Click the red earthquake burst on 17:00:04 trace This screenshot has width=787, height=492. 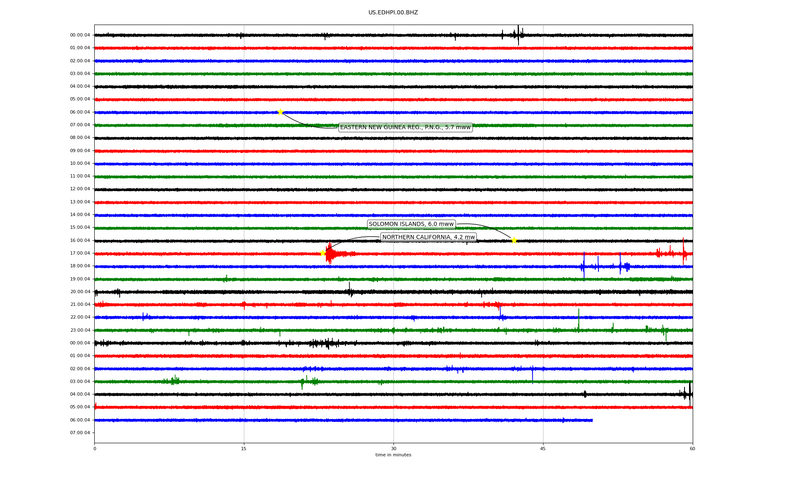[x=330, y=254]
